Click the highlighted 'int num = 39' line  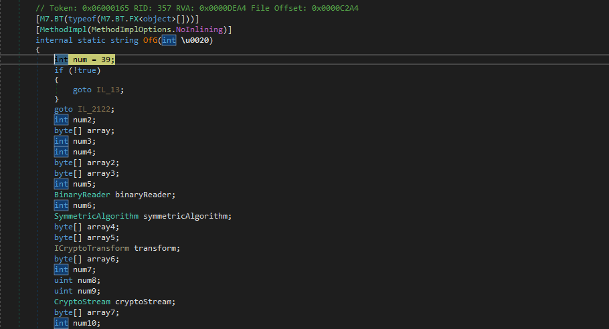[85, 60]
